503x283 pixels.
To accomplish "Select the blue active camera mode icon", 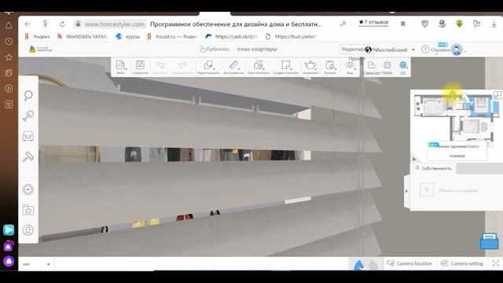I will (x=359, y=265).
